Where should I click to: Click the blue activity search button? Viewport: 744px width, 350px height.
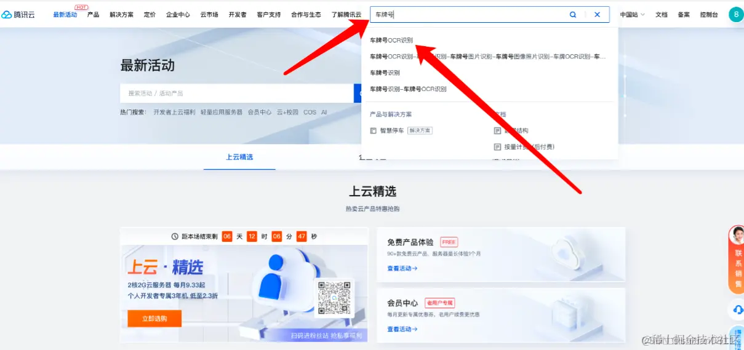[x=358, y=93]
